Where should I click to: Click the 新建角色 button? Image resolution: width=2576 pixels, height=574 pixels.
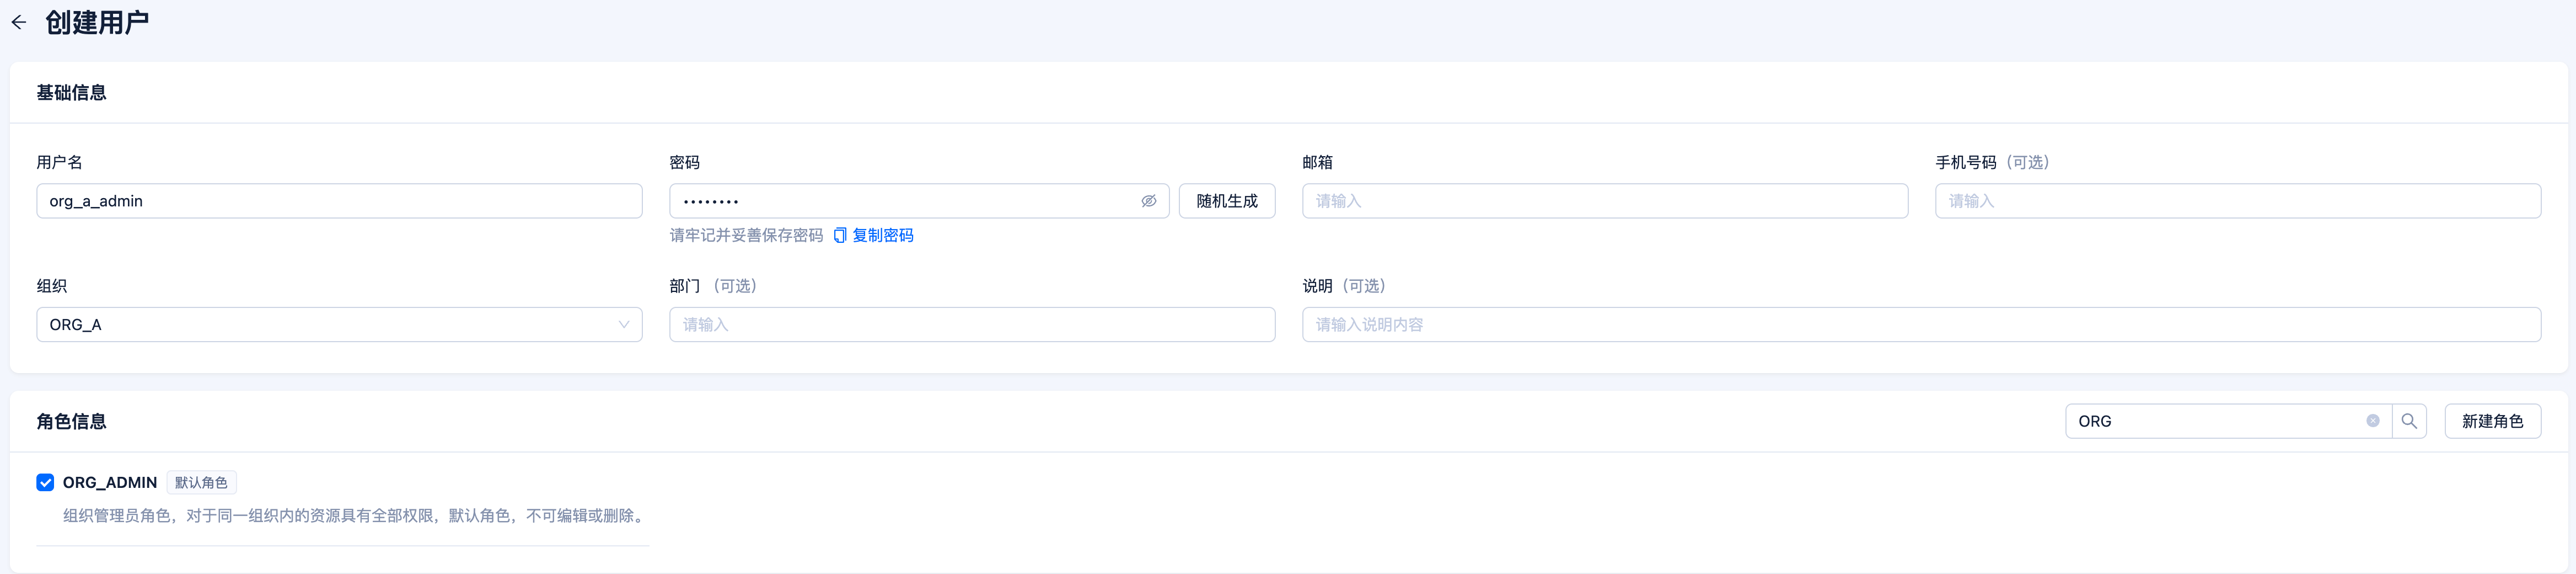2492,421
